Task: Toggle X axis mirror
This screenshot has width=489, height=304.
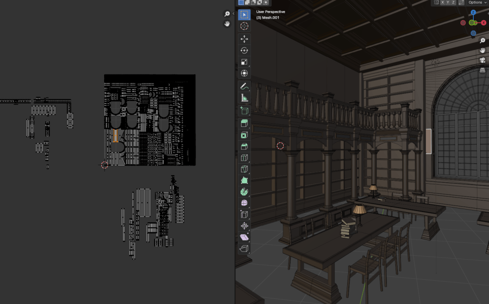Action: click(444, 2)
